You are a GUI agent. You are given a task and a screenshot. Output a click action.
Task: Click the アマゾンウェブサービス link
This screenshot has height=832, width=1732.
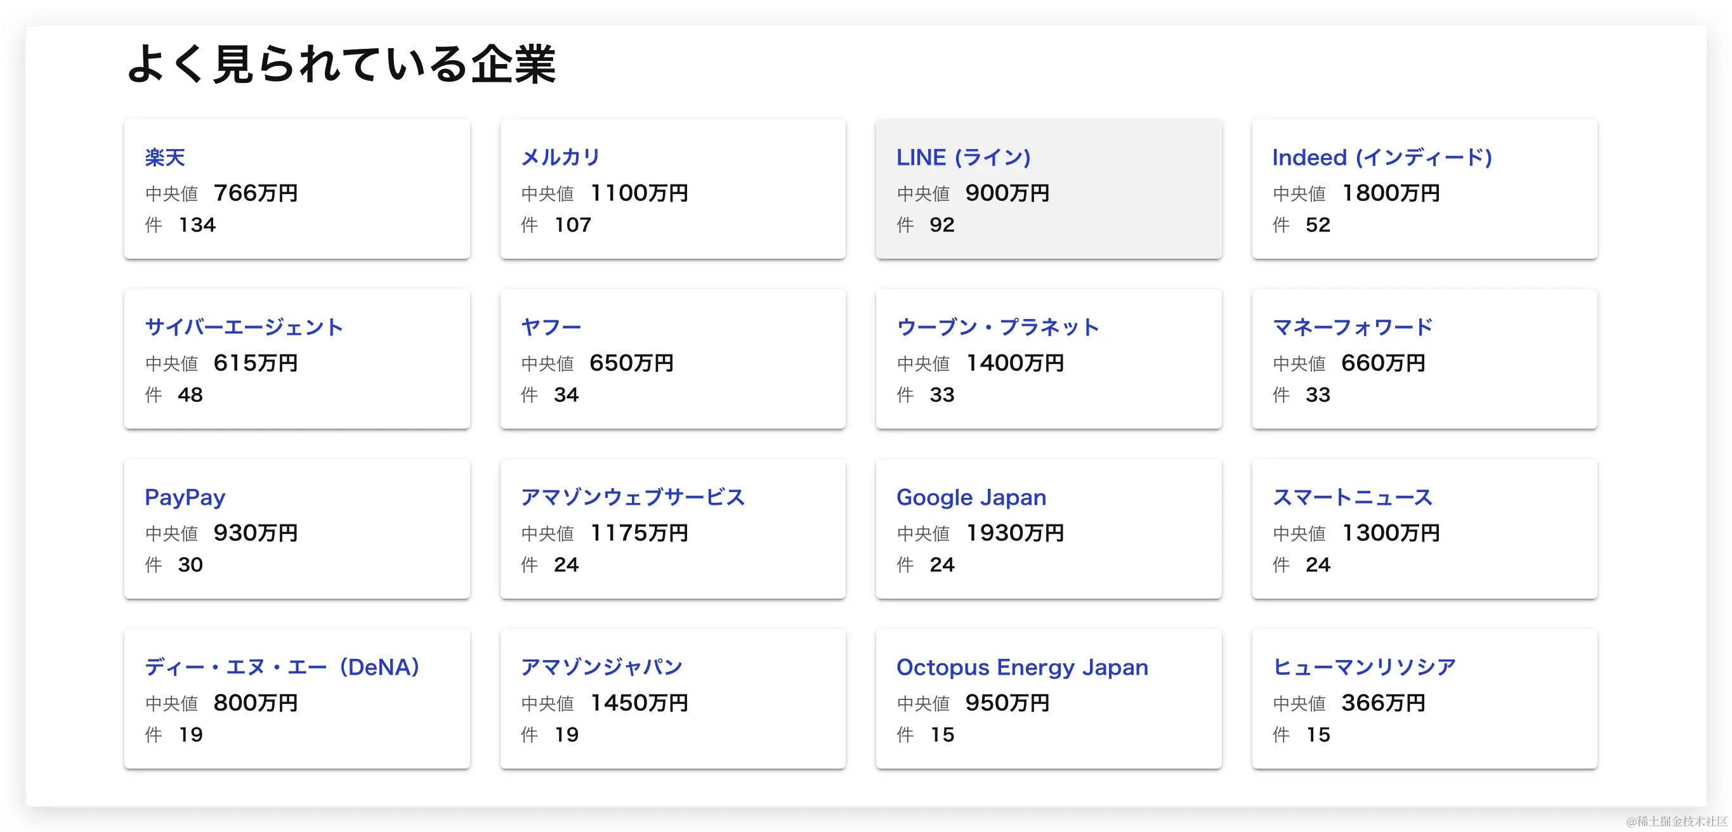pos(633,497)
